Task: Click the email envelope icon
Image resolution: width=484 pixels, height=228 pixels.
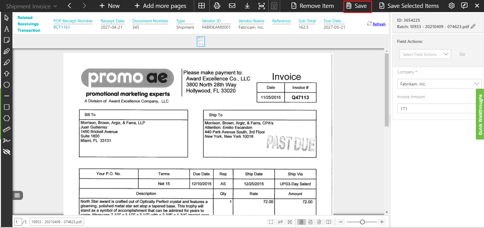Action: 232,6
